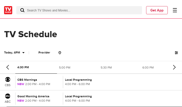The width and height of the screenshot is (182, 107).
Task: Click the TV Guide logo
Action: pos(8,10)
